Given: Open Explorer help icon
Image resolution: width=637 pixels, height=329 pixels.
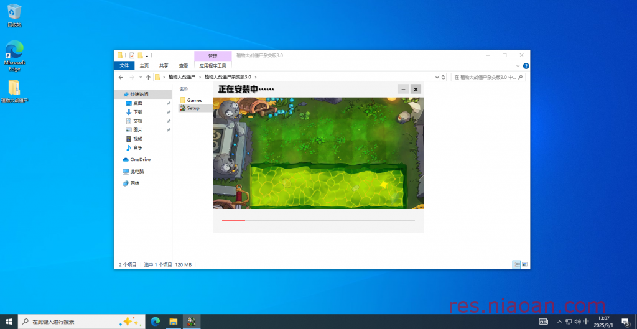Looking at the screenshot, I should 526,66.
